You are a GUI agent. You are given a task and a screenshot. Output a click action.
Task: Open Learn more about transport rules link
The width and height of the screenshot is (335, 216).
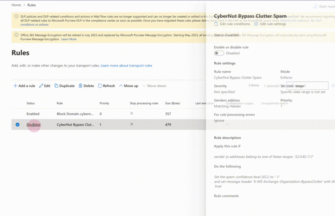[126, 65]
